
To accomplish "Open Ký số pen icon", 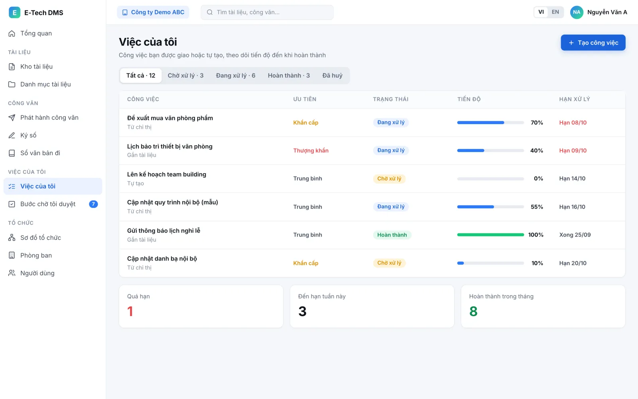I will (12, 135).
